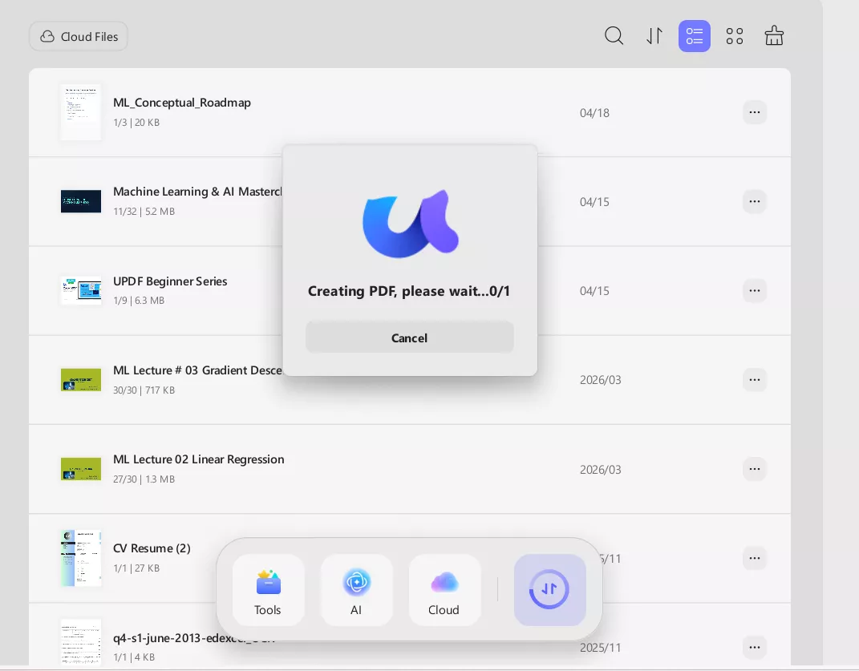Click the Machine Learning & AI Mastercl title
Viewport: 859px width, 671px height.
(197, 192)
